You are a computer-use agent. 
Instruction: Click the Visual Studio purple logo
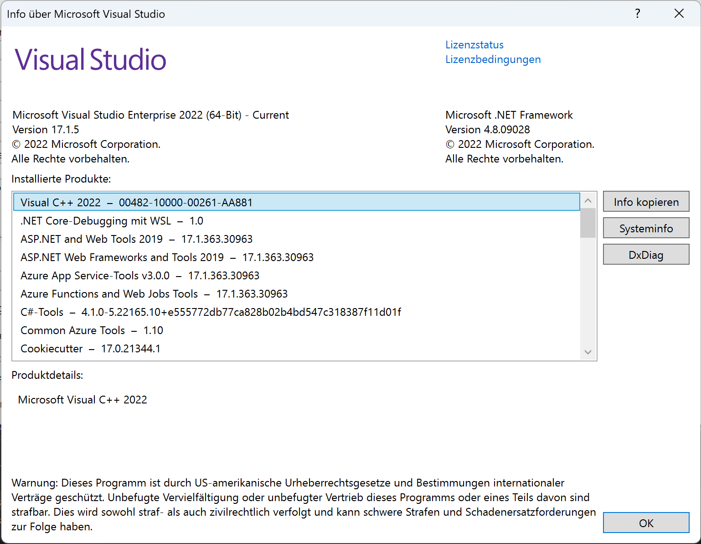pos(90,59)
